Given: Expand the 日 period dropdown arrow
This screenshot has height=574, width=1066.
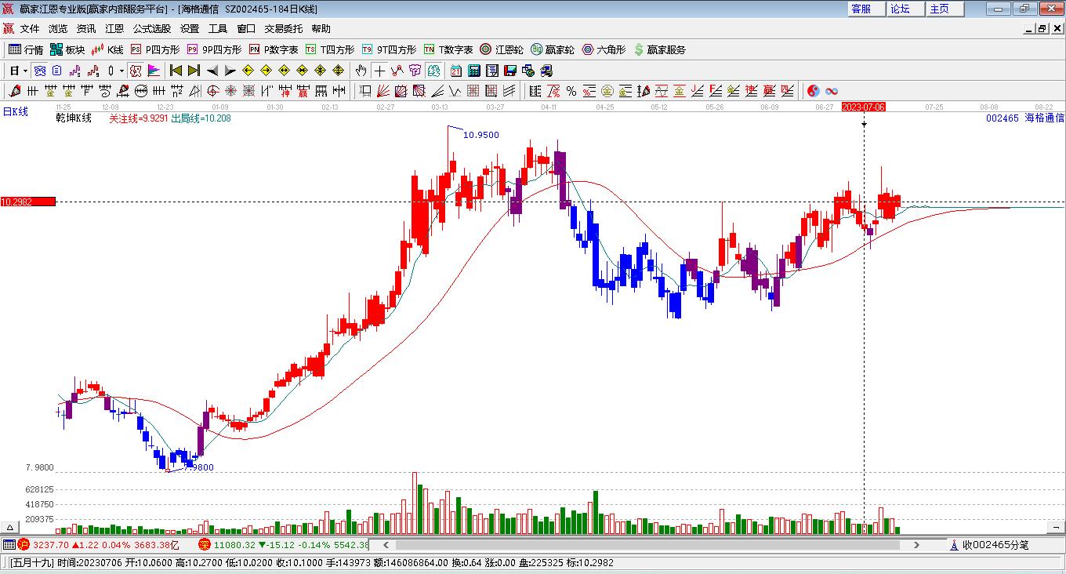Looking at the screenshot, I should point(25,71).
